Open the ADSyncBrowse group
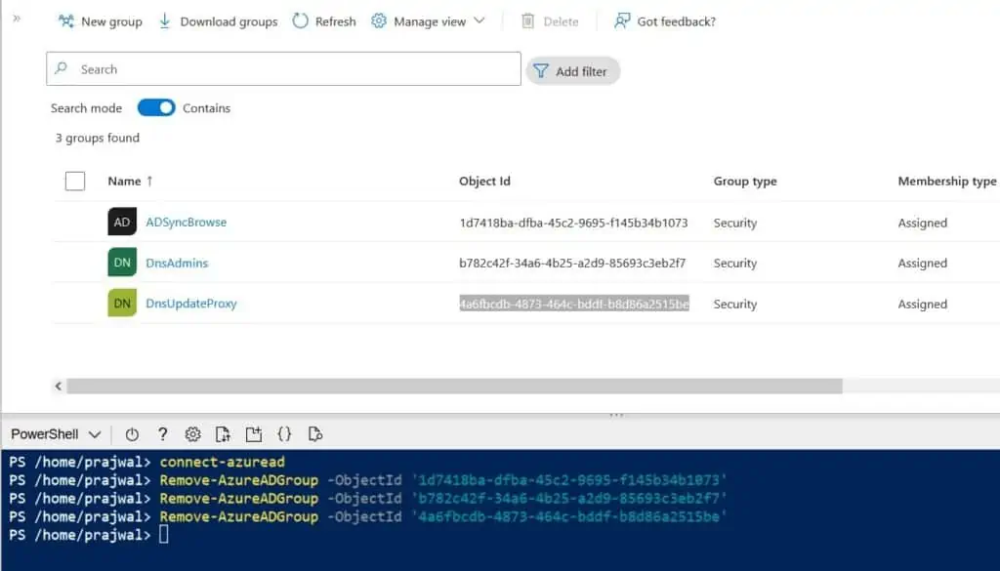The width and height of the screenshot is (1000, 571). click(x=187, y=222)
